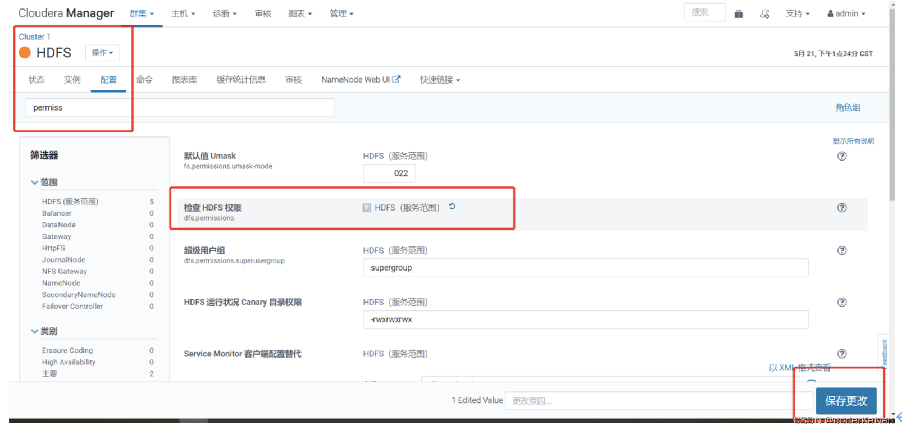Screen dimensions: 902x430
Task: Click the parcel/gift icon in top bar
Action: pyautogui.click(x=739, y=13)
